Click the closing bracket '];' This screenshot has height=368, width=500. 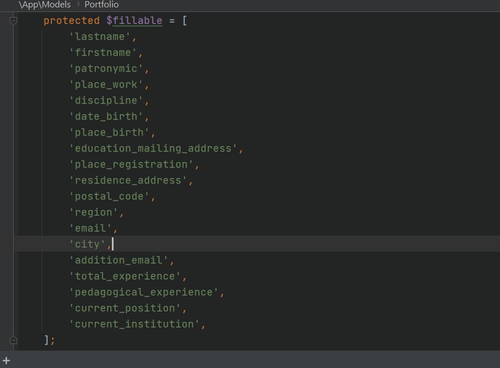click(49, 340)
